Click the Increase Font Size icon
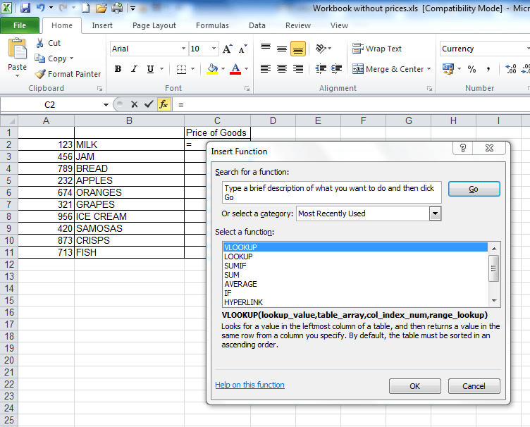This screenshot has width=530, height=427. 227,49
